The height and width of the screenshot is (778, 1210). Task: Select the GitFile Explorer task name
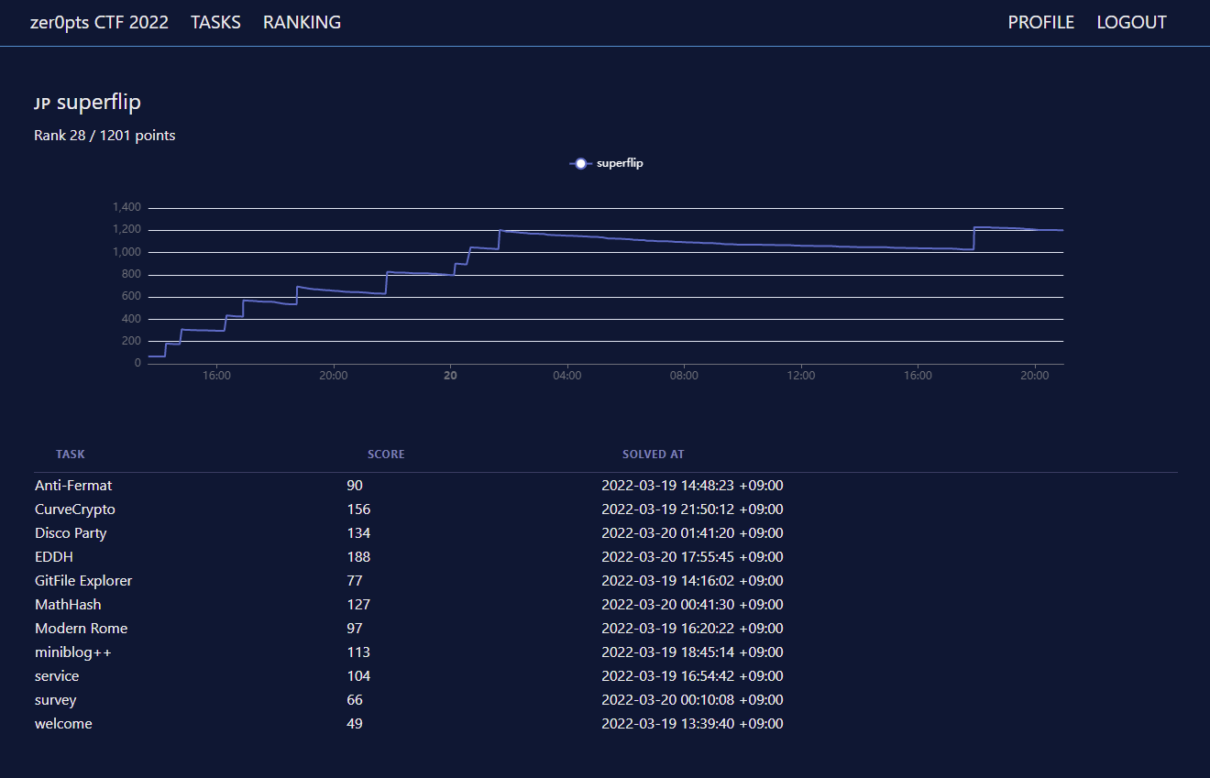[83, 581]
